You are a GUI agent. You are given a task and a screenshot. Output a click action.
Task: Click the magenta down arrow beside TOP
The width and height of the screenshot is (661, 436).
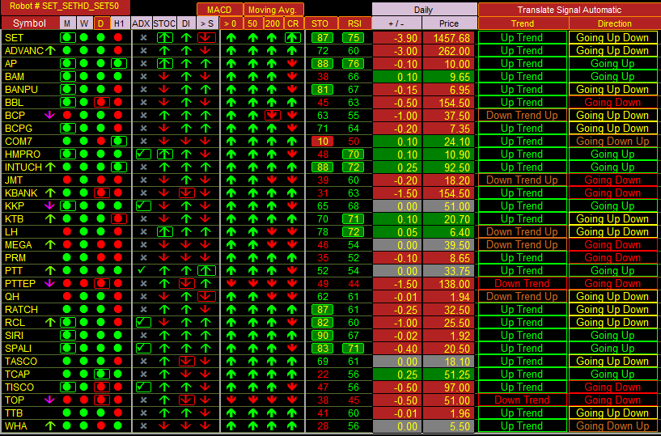(x=49, y=400)
